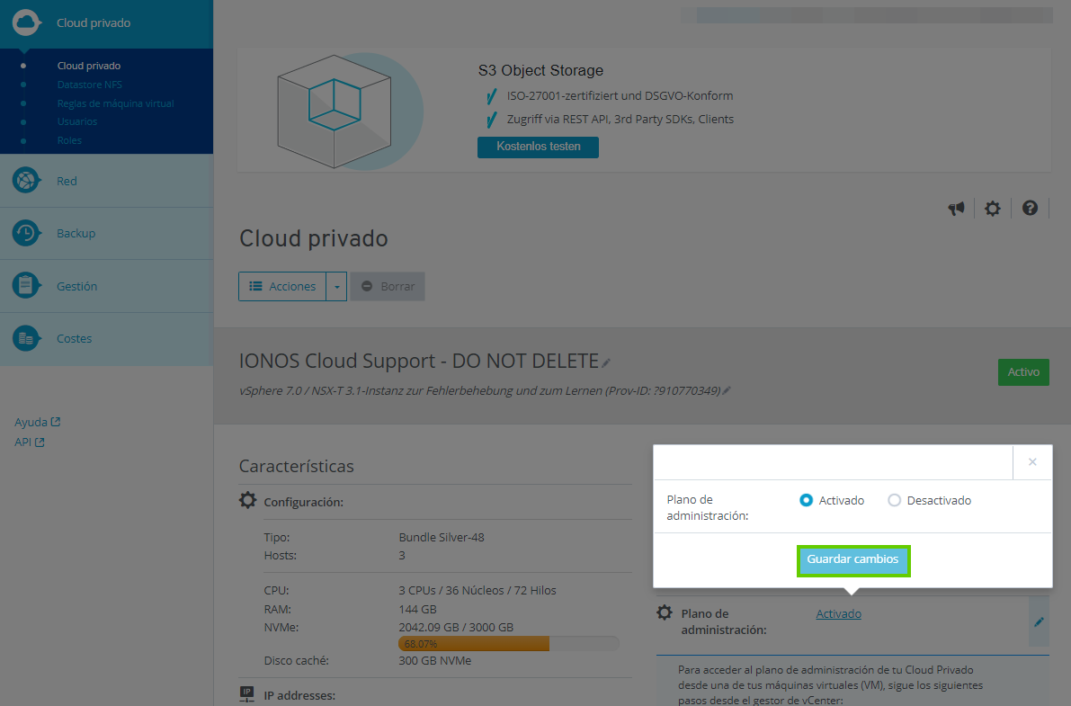
Task: Click gear icon beside Plano de administración
Action: point(665,612)
